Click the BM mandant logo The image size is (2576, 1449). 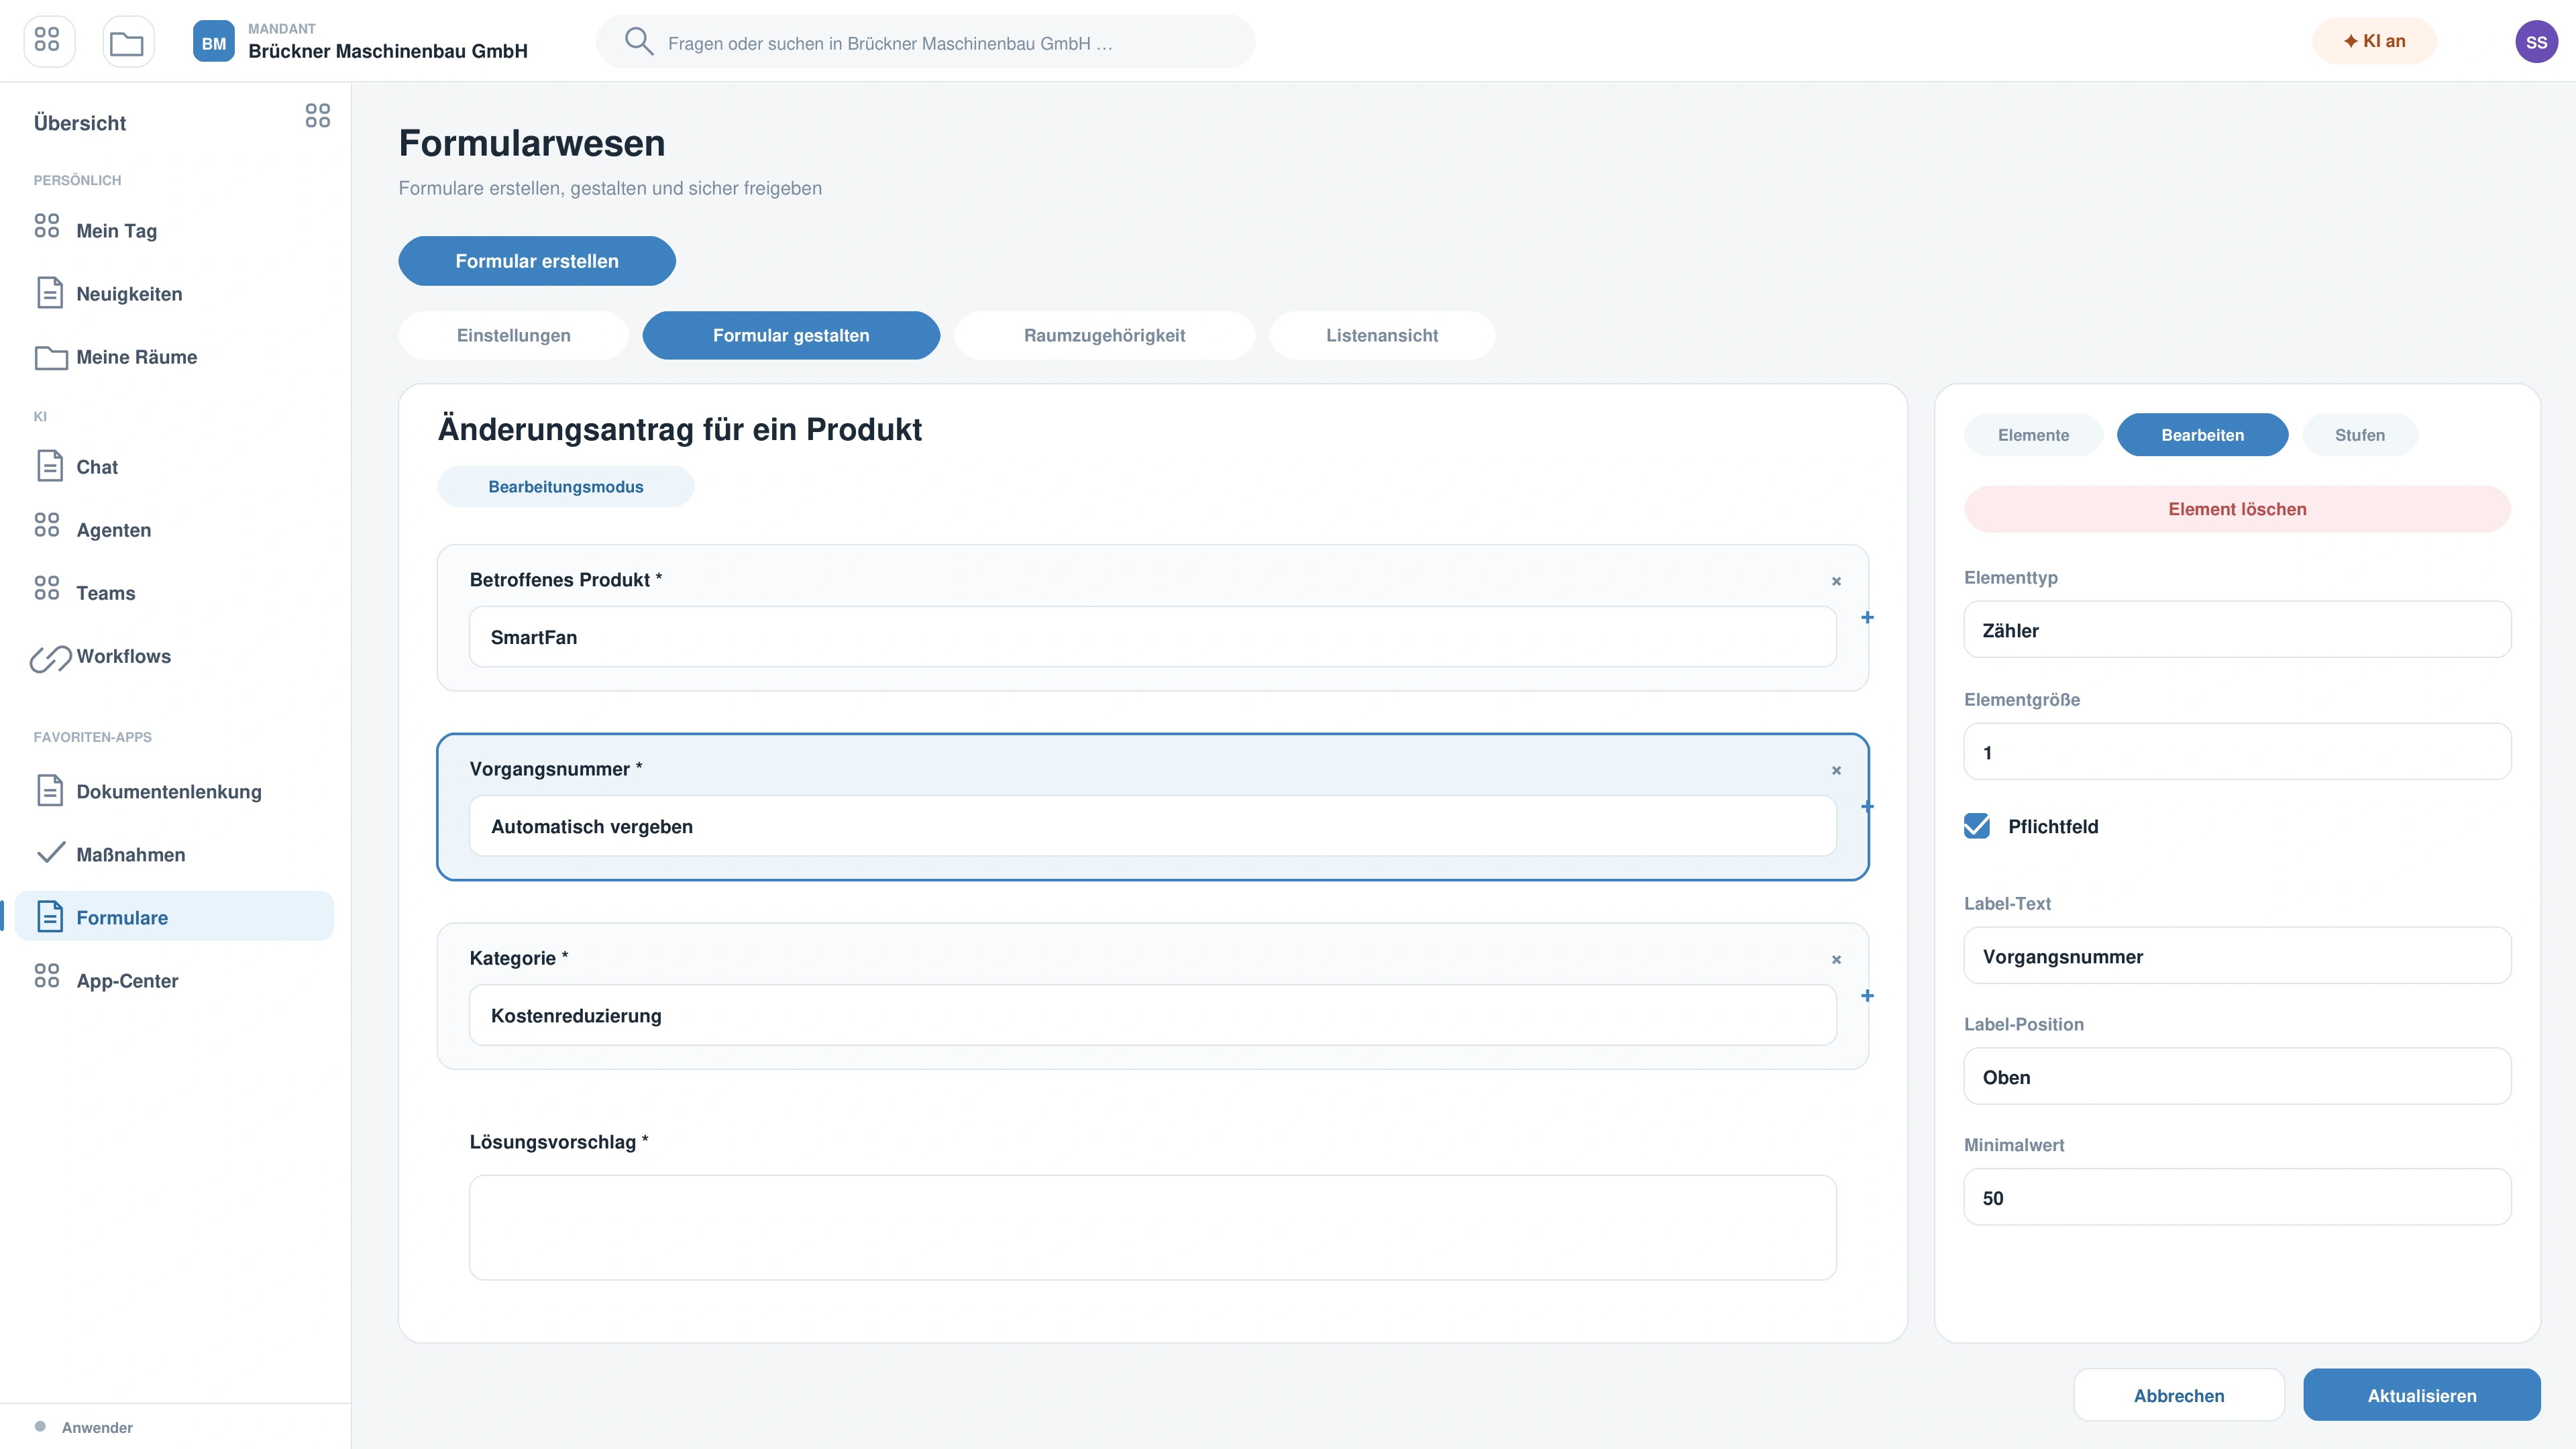(x=214, y=42)
